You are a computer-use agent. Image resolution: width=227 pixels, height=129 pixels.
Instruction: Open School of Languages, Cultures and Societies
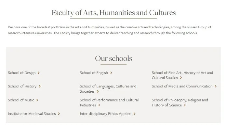[108, 89]
